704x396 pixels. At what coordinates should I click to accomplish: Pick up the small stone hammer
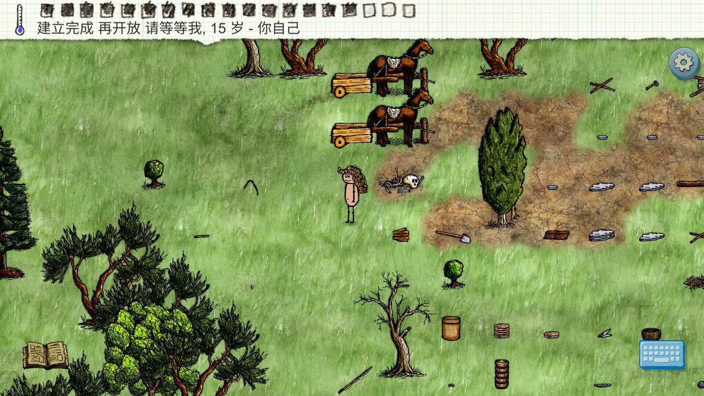[x=652, y=85]
